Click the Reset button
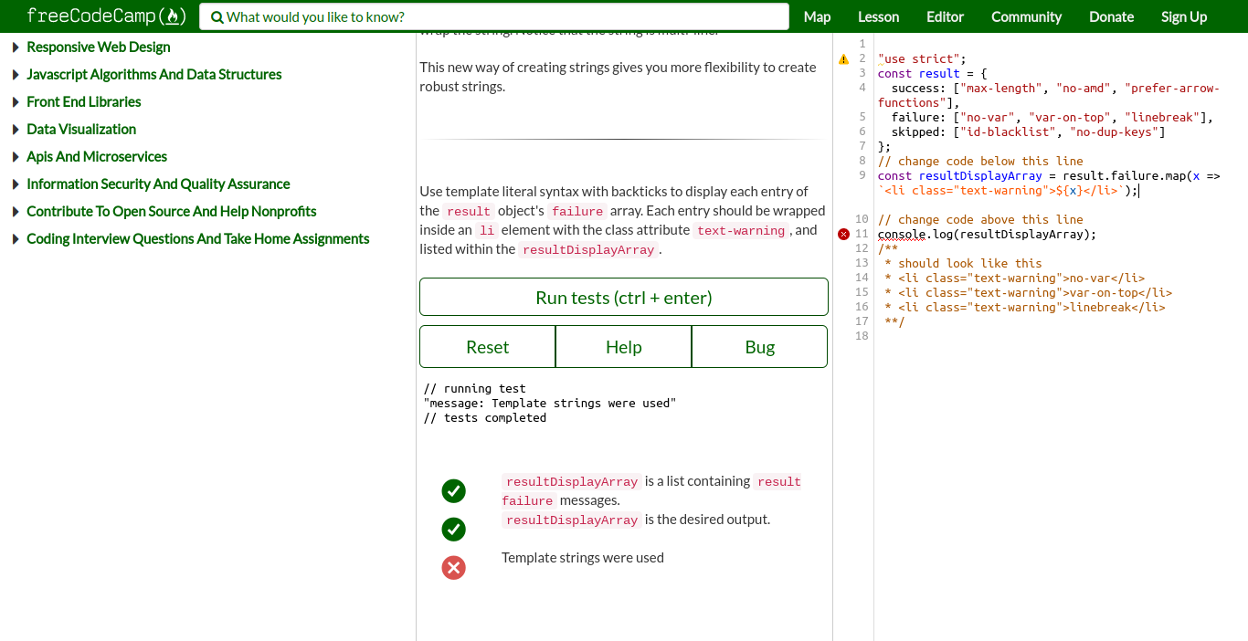 coord(487,347)
